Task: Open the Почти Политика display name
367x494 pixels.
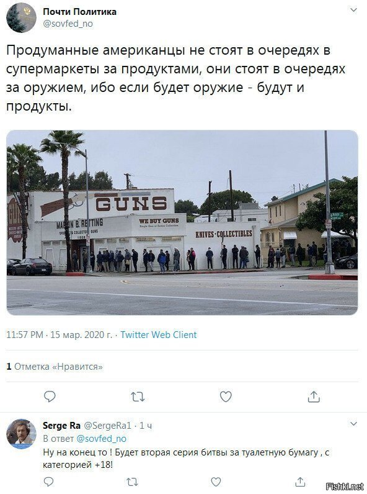Action: click(79, 12)
